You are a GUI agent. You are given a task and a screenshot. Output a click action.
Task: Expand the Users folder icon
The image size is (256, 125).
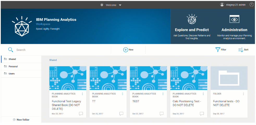click(x=5, y=74)
